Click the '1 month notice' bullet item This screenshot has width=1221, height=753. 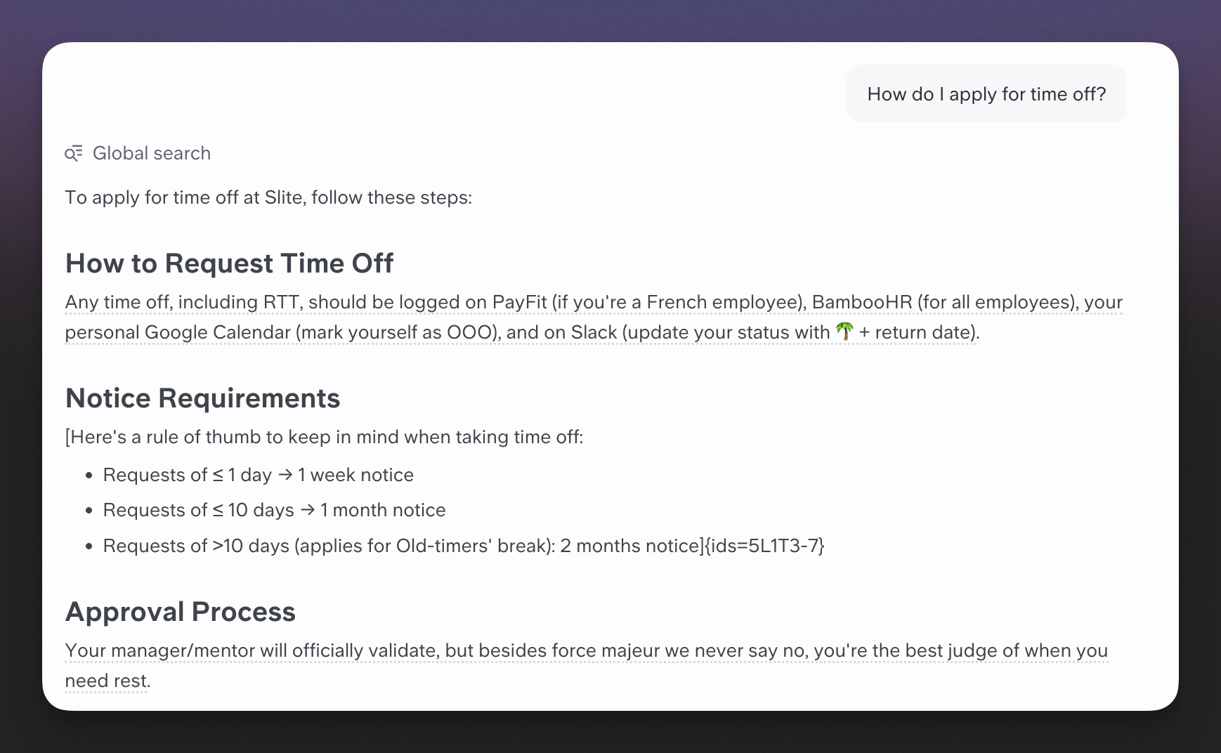pyautogui.click(x=274, y=510)
